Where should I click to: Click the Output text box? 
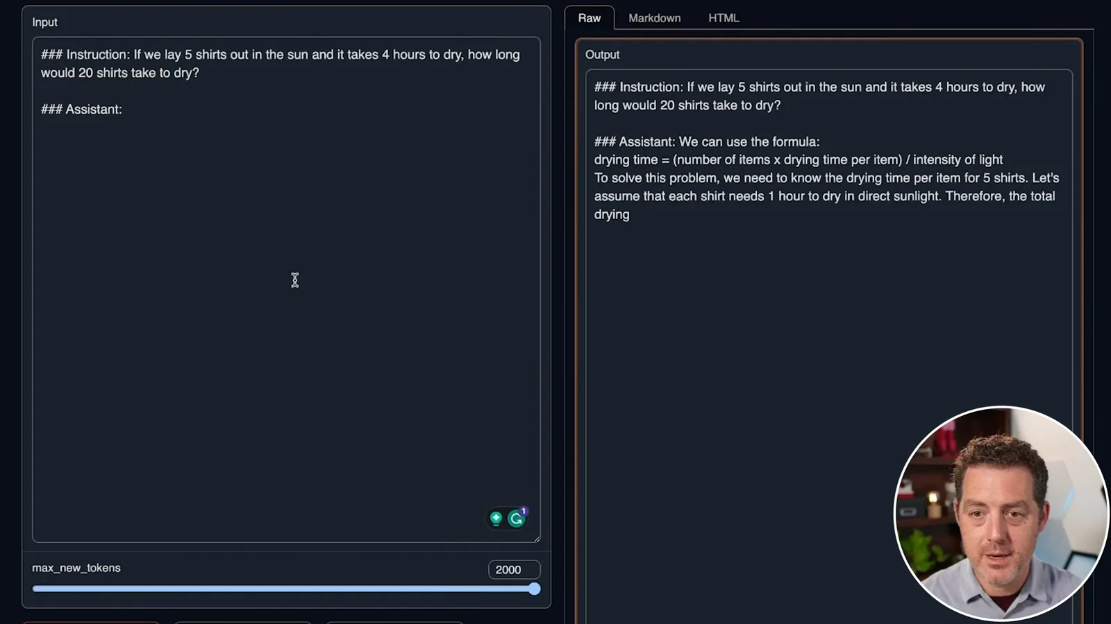828,347
